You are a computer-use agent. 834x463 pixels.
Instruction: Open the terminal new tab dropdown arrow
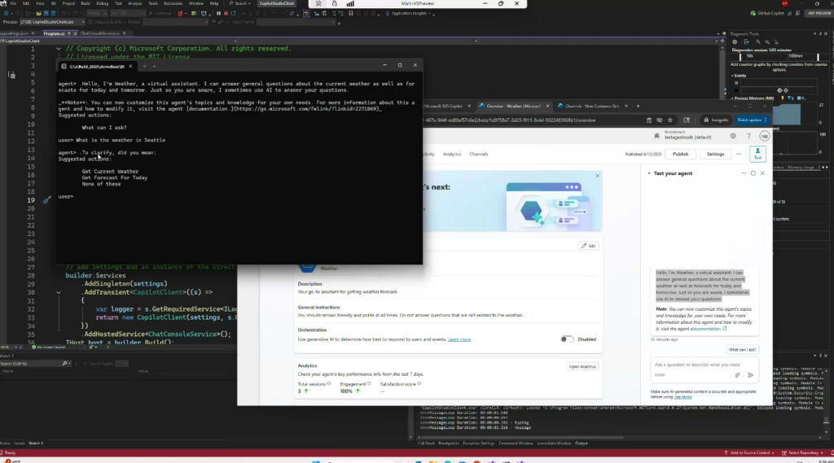click(x=154, y=67)
